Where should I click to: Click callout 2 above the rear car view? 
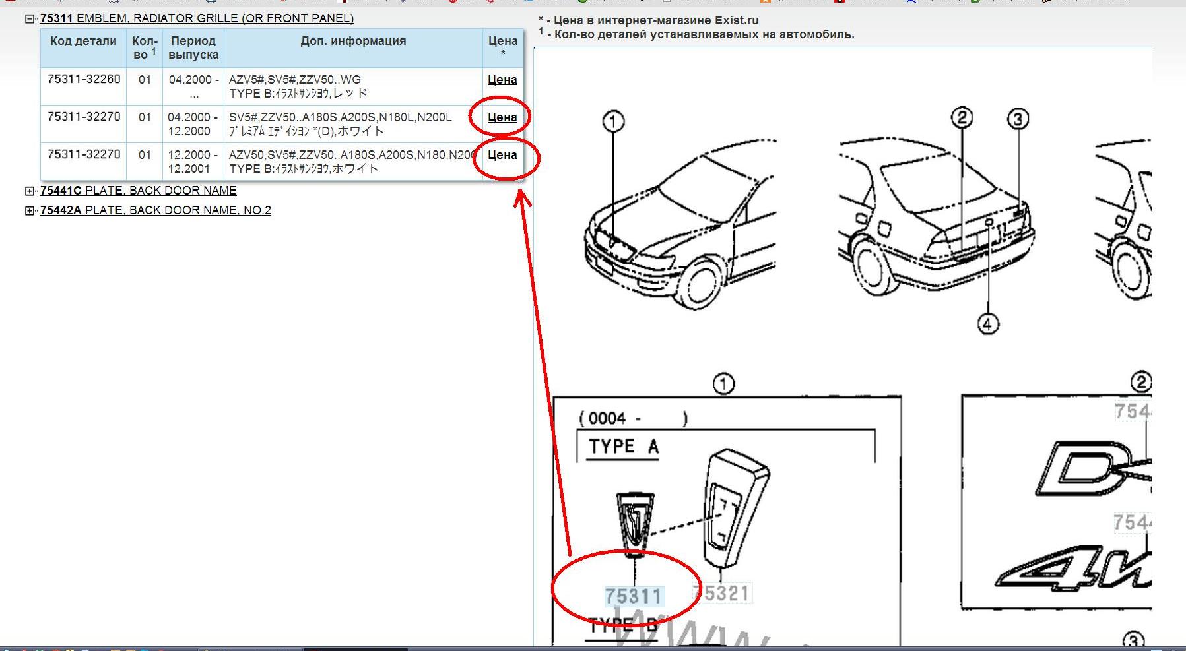962,118
